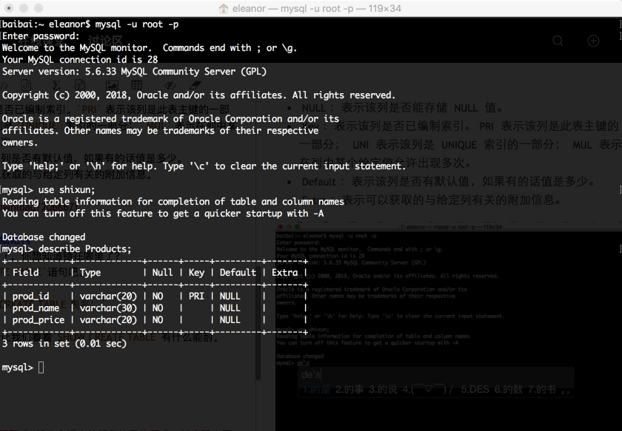Click the 'prod_price' field cell
Screen dimensions: 622x431
[39, 320]
